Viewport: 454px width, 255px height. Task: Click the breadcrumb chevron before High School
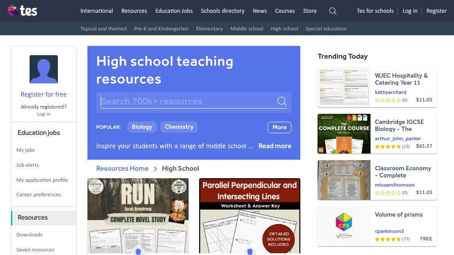155,169
